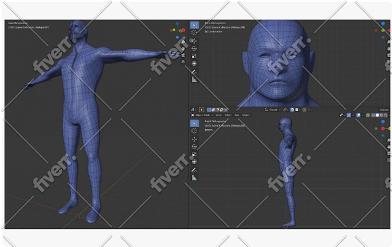Click the zoom magnifier in User Perspective viewport
This screenshot has height=247, width=392.
pyautogui.click(x=183, y=42)
